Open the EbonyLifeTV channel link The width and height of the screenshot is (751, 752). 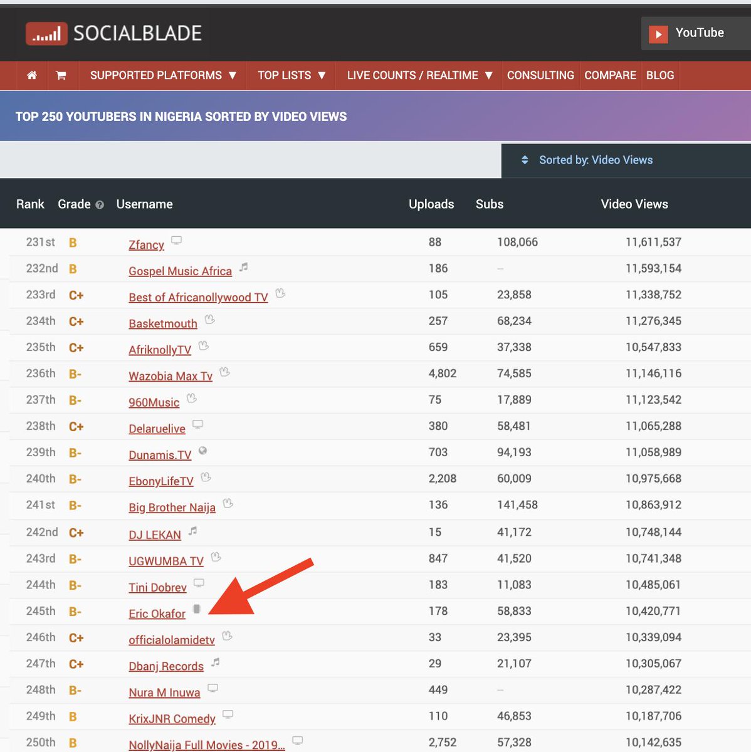pos(161,481)
